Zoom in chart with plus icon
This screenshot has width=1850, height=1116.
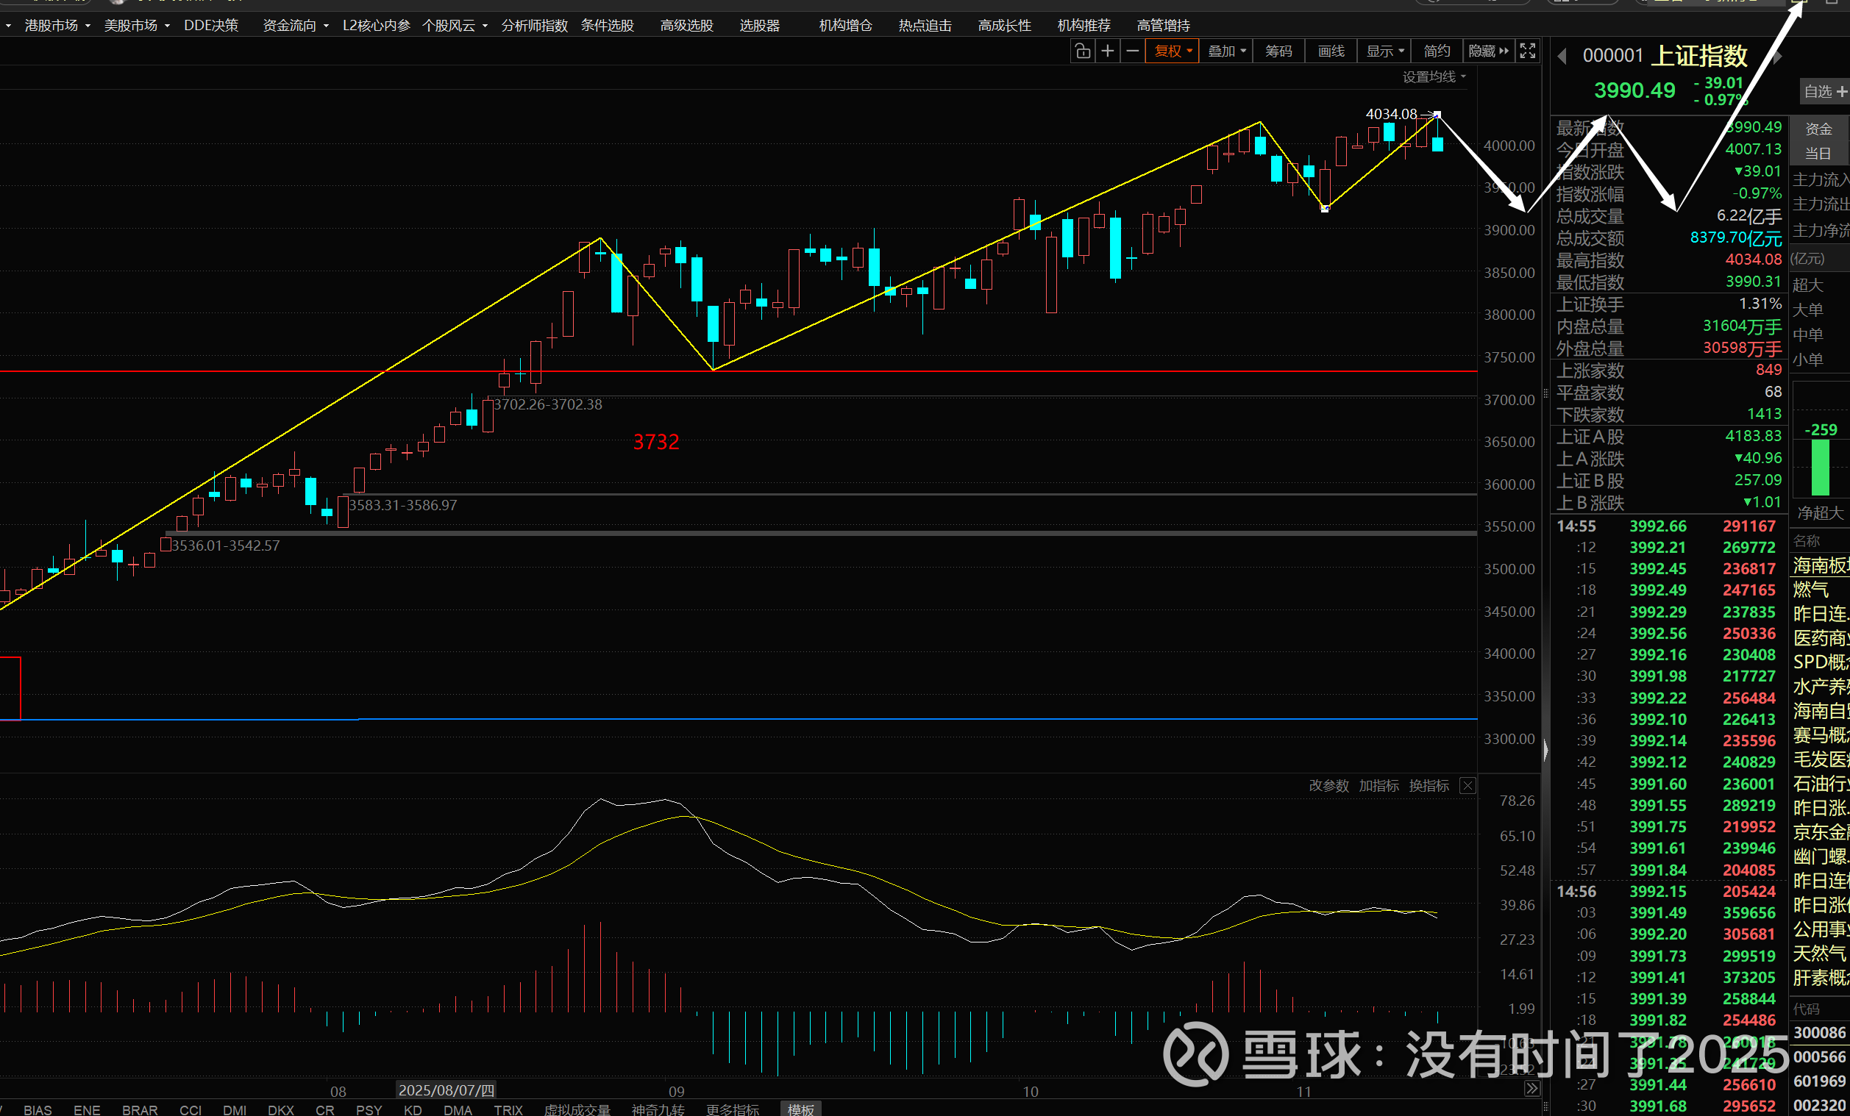pos(1108,51)
